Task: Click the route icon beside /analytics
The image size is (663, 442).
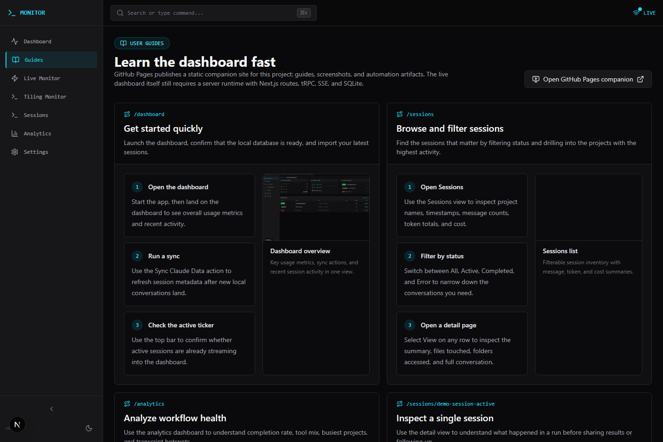Action: tap(127, 404)
